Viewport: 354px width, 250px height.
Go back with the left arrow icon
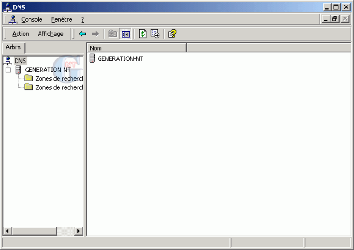tap(83, 34)
